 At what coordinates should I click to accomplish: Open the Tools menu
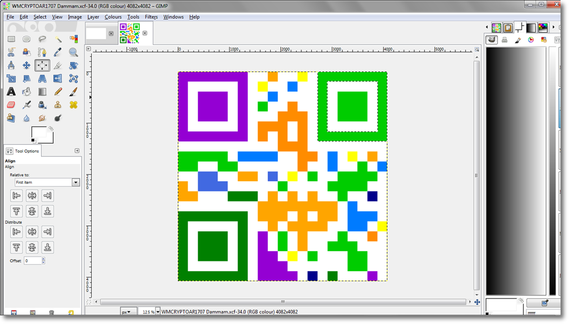(133, 17)
